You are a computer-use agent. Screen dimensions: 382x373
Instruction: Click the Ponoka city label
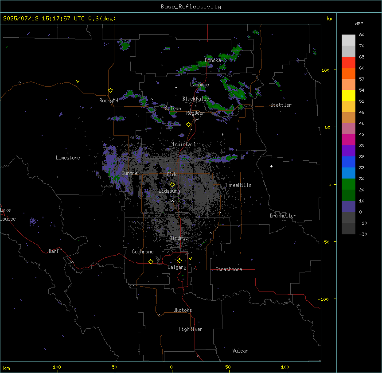click(213, 60)
